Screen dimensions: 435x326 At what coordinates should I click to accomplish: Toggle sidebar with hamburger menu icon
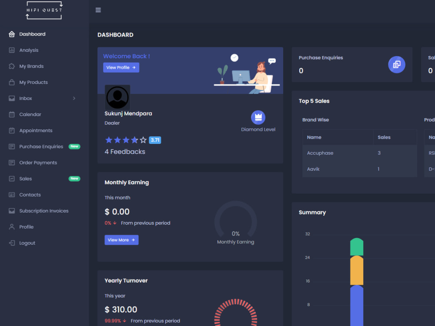click(98, 10)
